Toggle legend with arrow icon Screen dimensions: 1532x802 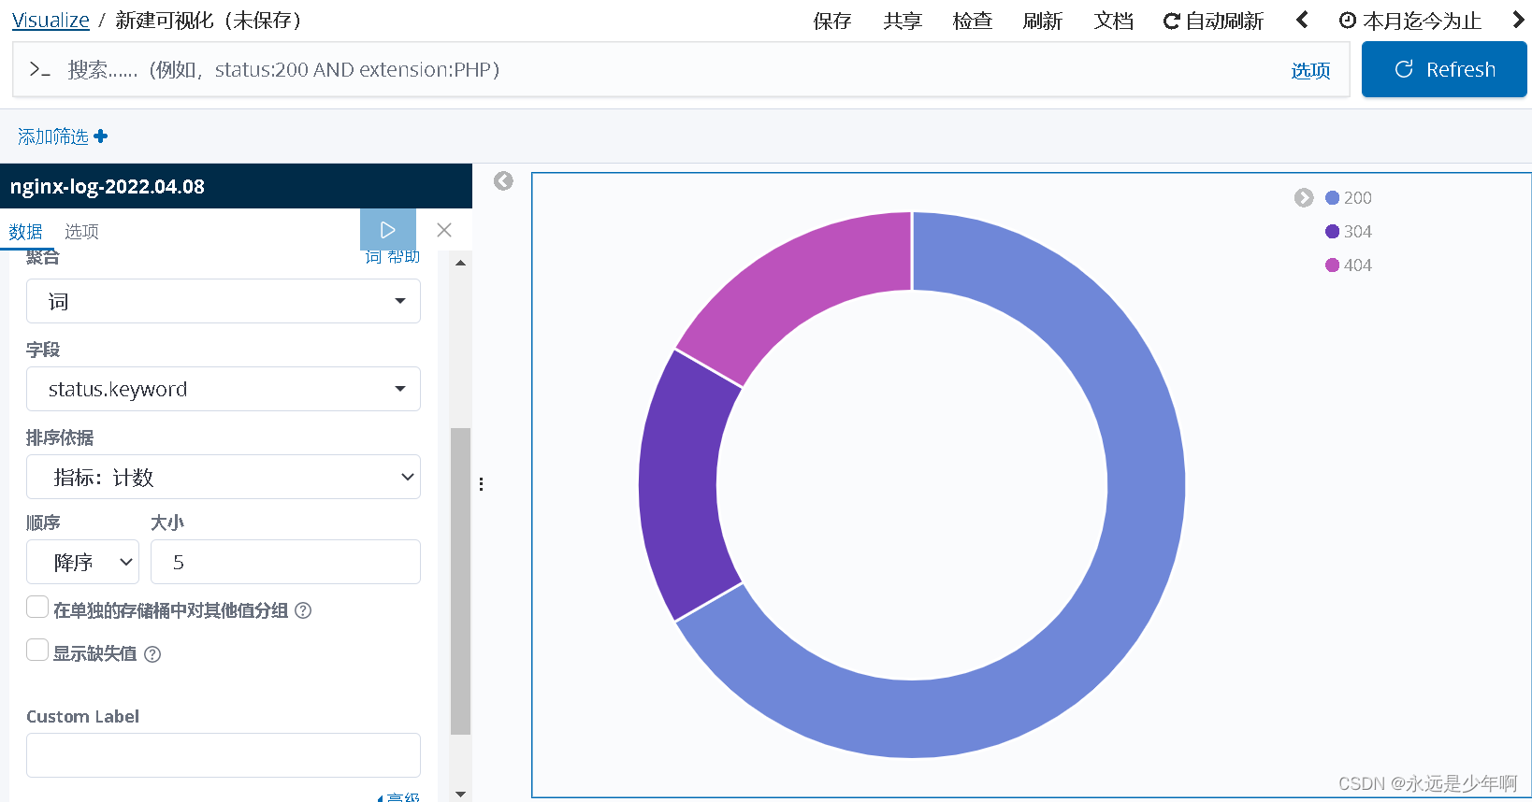click(x=1304, y=197)
